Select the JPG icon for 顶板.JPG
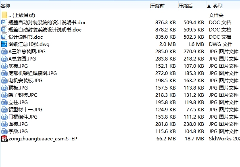 pyautogui.click(x=4, y=88)
